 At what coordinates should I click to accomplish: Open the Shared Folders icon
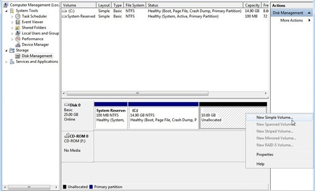coord(18,28)
